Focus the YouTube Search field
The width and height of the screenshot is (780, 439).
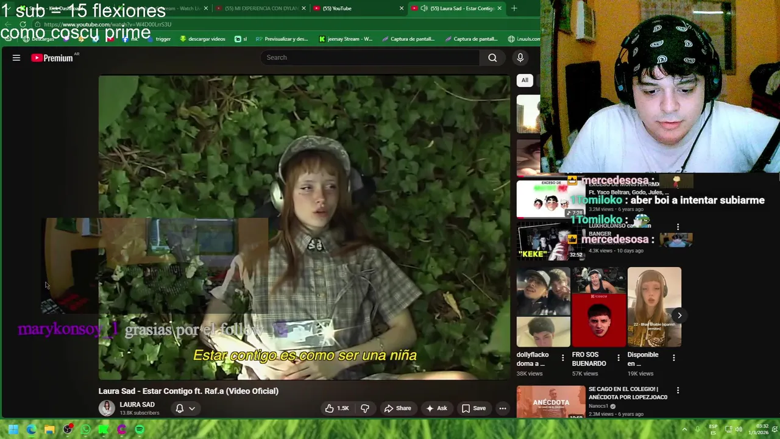(370, 57)
